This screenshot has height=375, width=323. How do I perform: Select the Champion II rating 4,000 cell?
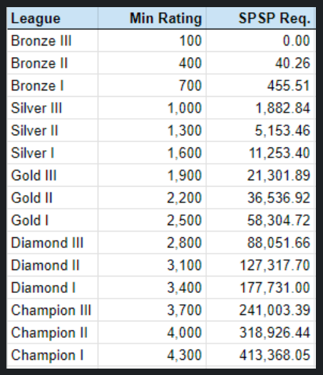tap(152, 333)
